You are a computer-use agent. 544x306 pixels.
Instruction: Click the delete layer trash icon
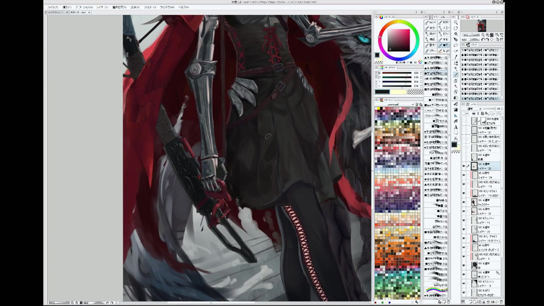(501, 302)
